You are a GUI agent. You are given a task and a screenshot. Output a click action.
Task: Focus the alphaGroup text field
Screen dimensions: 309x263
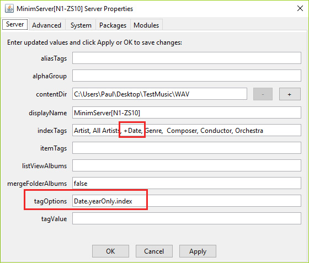click(x=187, y=76)
